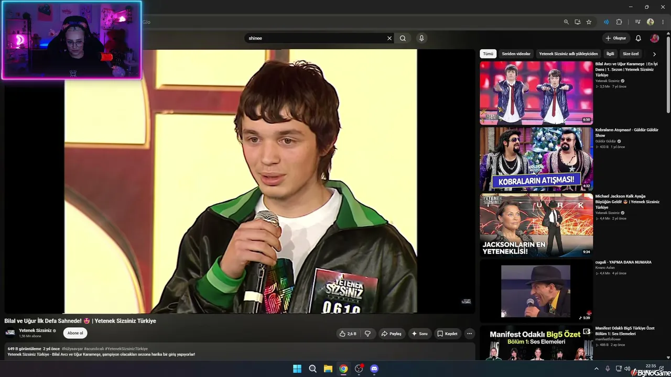
Task: Open Chrome extensions puzzle icon
Action: click(619, 22)
